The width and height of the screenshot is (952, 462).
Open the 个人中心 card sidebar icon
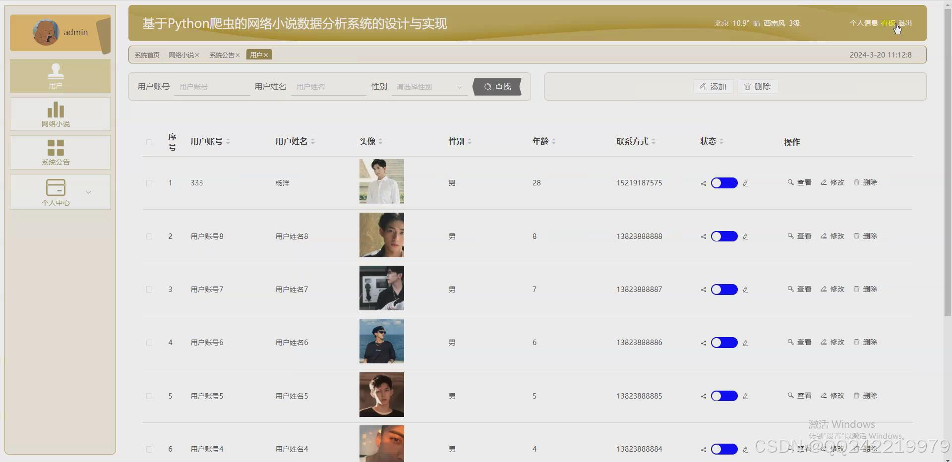pos(56,187)
